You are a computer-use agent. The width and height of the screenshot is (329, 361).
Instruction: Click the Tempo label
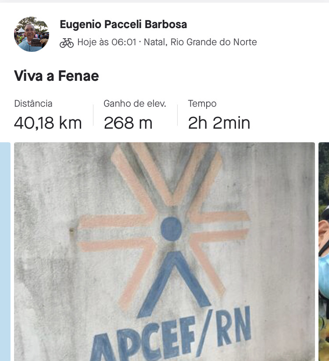pyautogui.click(x=202, y=104)
